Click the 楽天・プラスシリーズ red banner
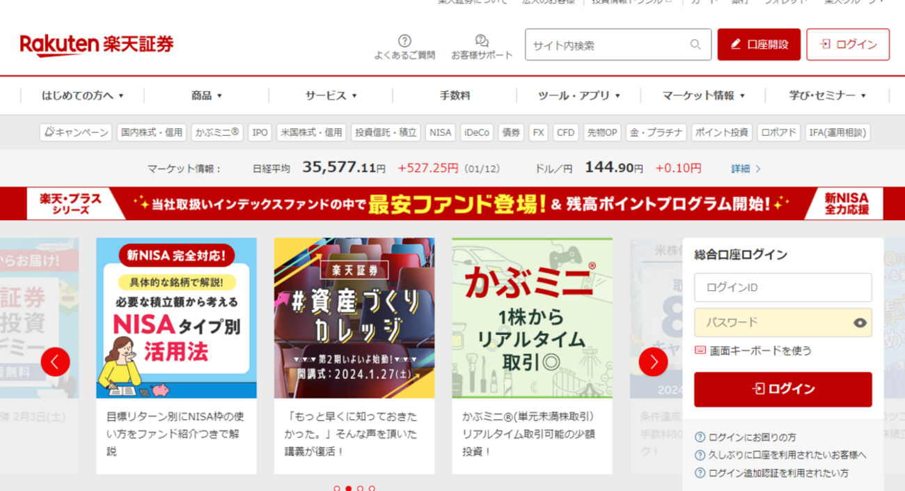905x491 pixels. click(x=452, y=204)
